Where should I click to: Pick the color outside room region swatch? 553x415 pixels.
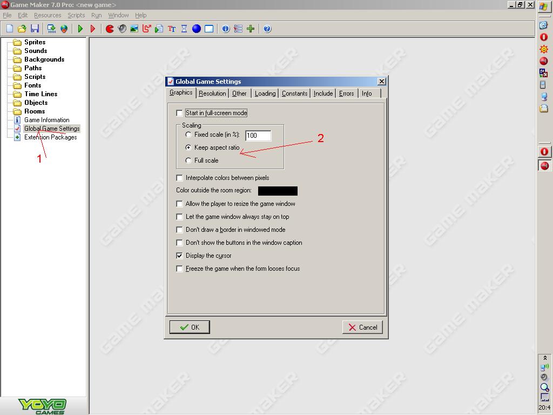[278, 191]
